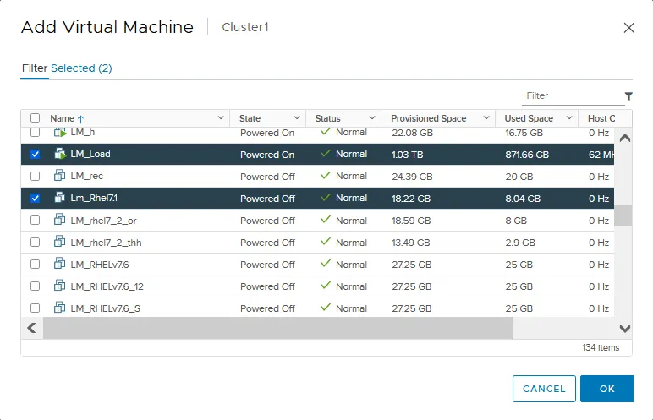Click in the Filter text field
Viewport: 653px width, 420px height.
571,96
